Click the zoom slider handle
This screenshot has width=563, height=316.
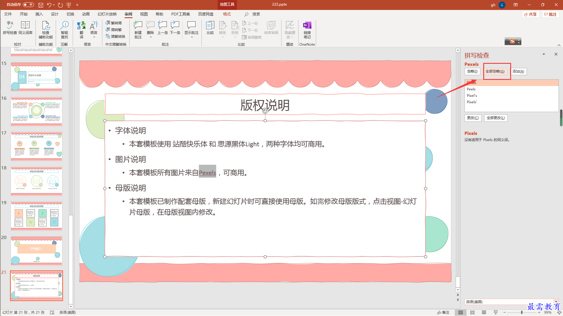pyautogui.click(x=522, y=312)
